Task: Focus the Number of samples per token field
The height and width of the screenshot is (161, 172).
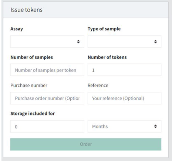Action: tap(47, 70)
